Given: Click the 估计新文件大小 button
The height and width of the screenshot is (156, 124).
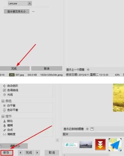Looking at the screenshot, I should click(17, 11).
